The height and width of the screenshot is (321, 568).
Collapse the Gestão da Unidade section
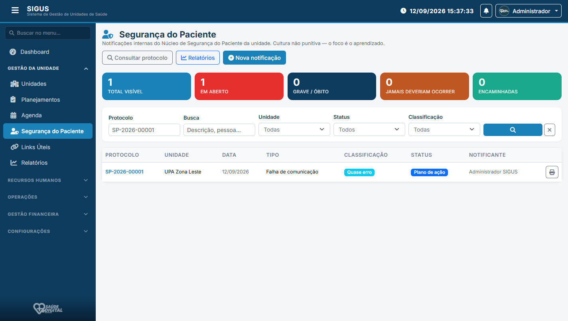point(48,69)
